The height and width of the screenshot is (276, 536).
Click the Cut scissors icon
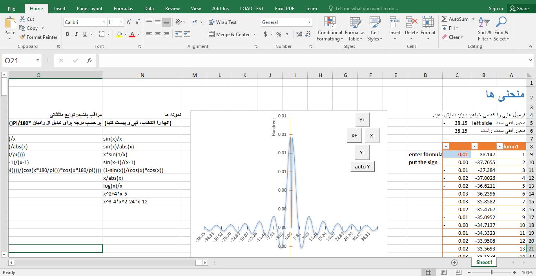click(23, 19)
